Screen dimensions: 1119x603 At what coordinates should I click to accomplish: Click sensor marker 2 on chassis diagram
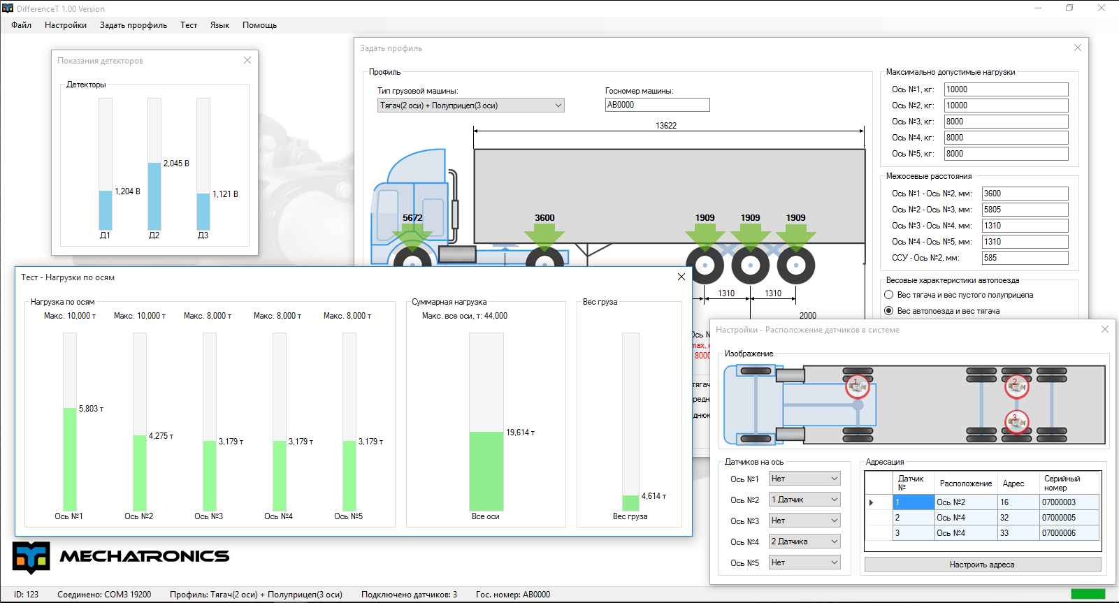coord(1016,386)
